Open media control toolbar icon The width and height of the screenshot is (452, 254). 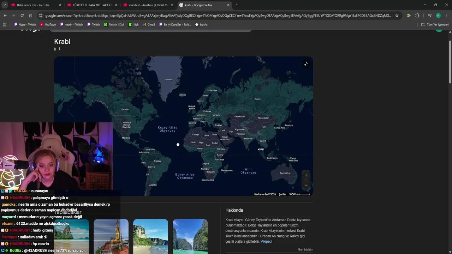430,16
